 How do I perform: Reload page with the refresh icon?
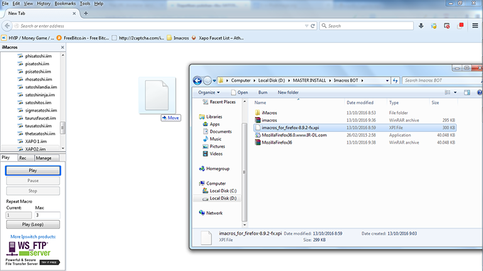pos(313,26)
